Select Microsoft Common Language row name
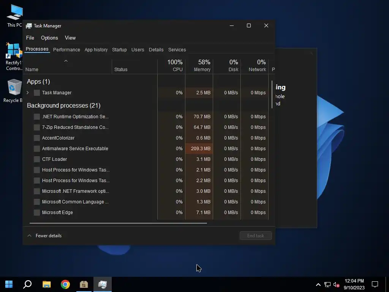Image resolution: width=389 pixels, height=292 pixels. click(75, 202)
